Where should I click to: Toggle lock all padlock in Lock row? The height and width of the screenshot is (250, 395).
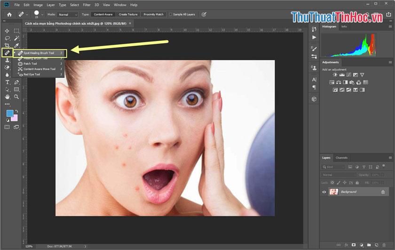point(357,182)
